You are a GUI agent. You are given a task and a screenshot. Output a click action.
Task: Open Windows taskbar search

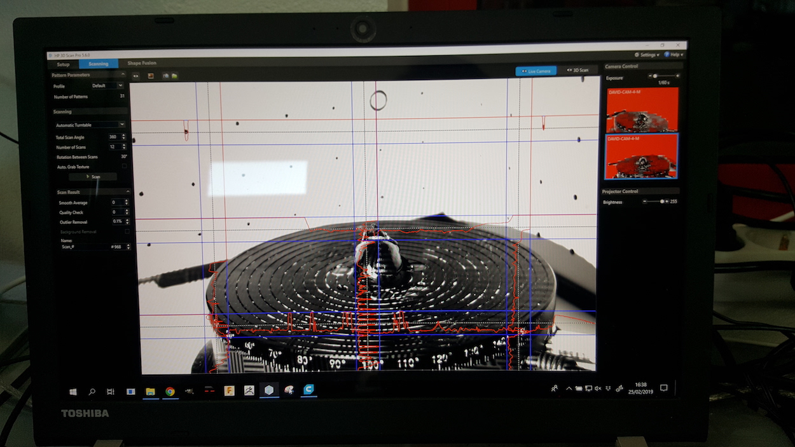tap(92, 390)
